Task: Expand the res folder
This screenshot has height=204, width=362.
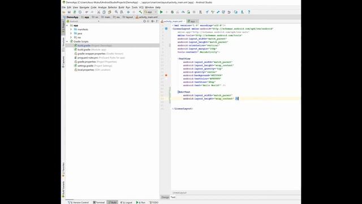Action: (71, 37)
